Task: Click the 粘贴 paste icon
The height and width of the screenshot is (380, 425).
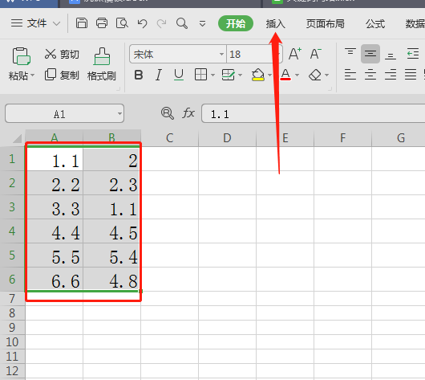Action: coord(21,56)
